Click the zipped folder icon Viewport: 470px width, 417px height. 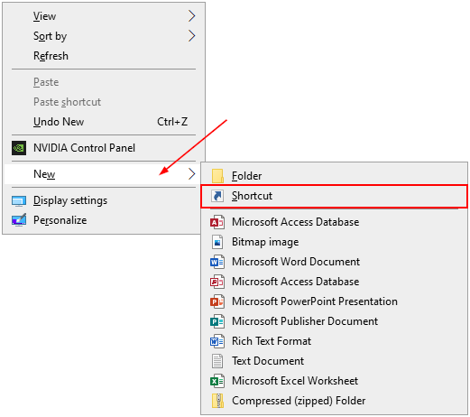click(x=217, y=401)
